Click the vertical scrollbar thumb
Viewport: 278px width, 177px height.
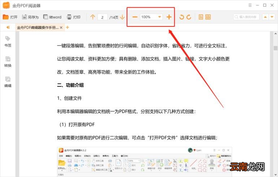pyautogui.click(x=275, y=48)
